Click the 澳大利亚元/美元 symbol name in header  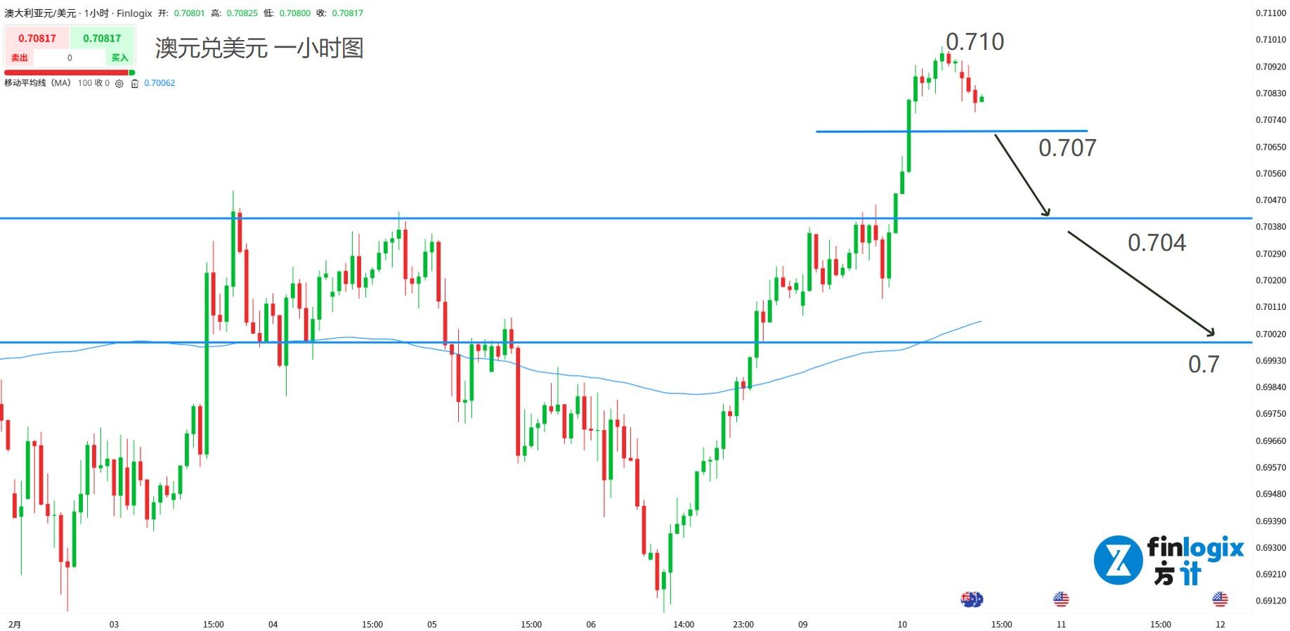pos(40,13)
